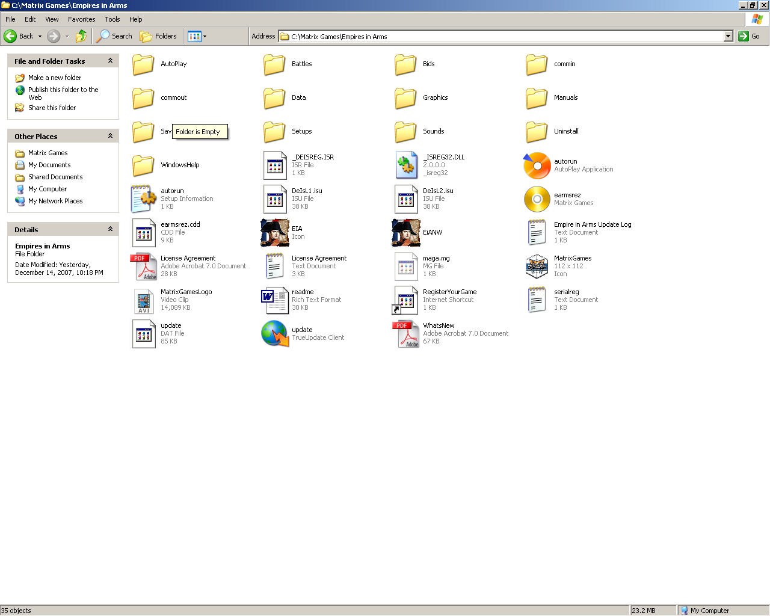The width and height of the screenshot is (770, 616).
Task: Click inside the Address bar field
Action: [481, 36]
